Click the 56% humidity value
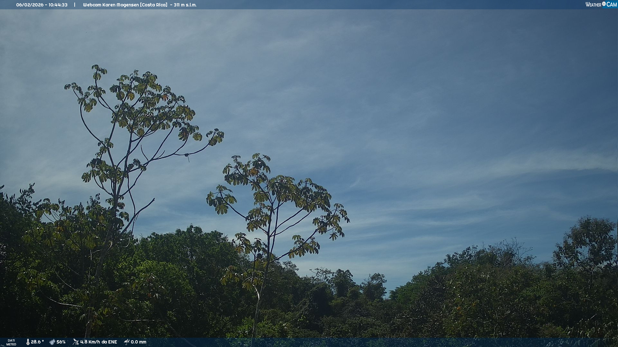 pos(61,342)
